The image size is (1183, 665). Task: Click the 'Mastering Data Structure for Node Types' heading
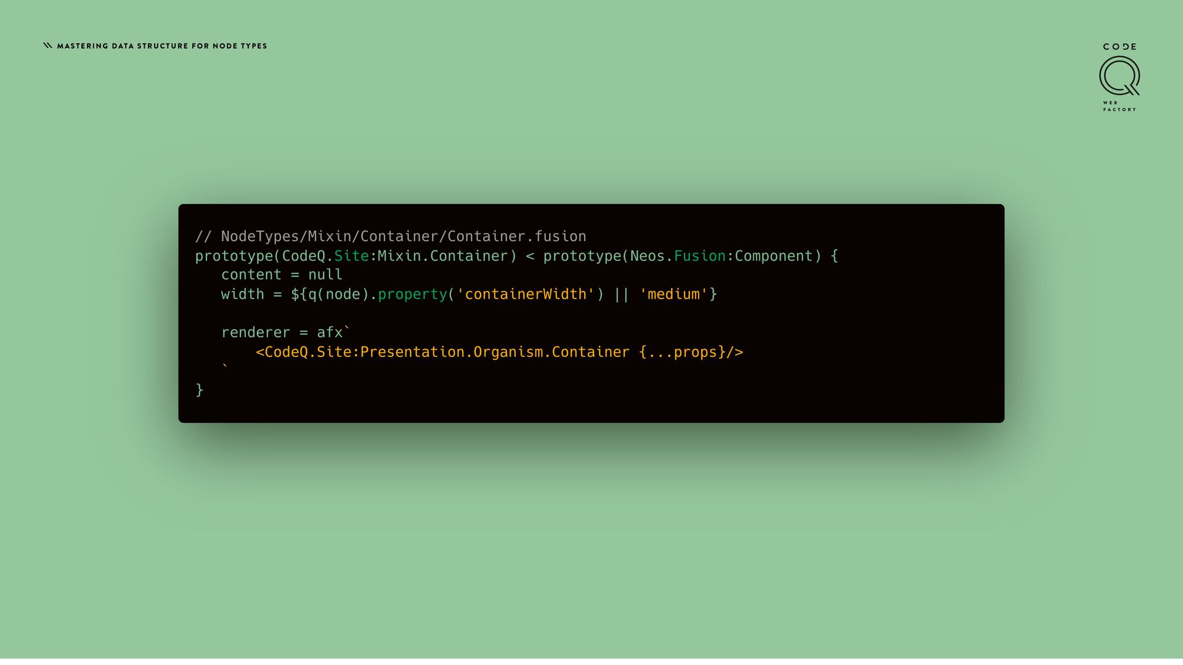[162, 46]
